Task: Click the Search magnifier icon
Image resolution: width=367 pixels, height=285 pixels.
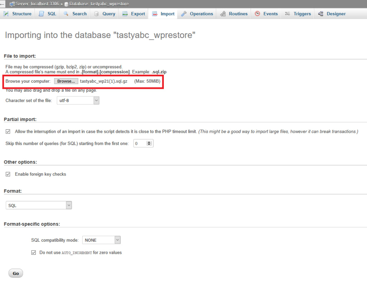Action: [66, 14]
